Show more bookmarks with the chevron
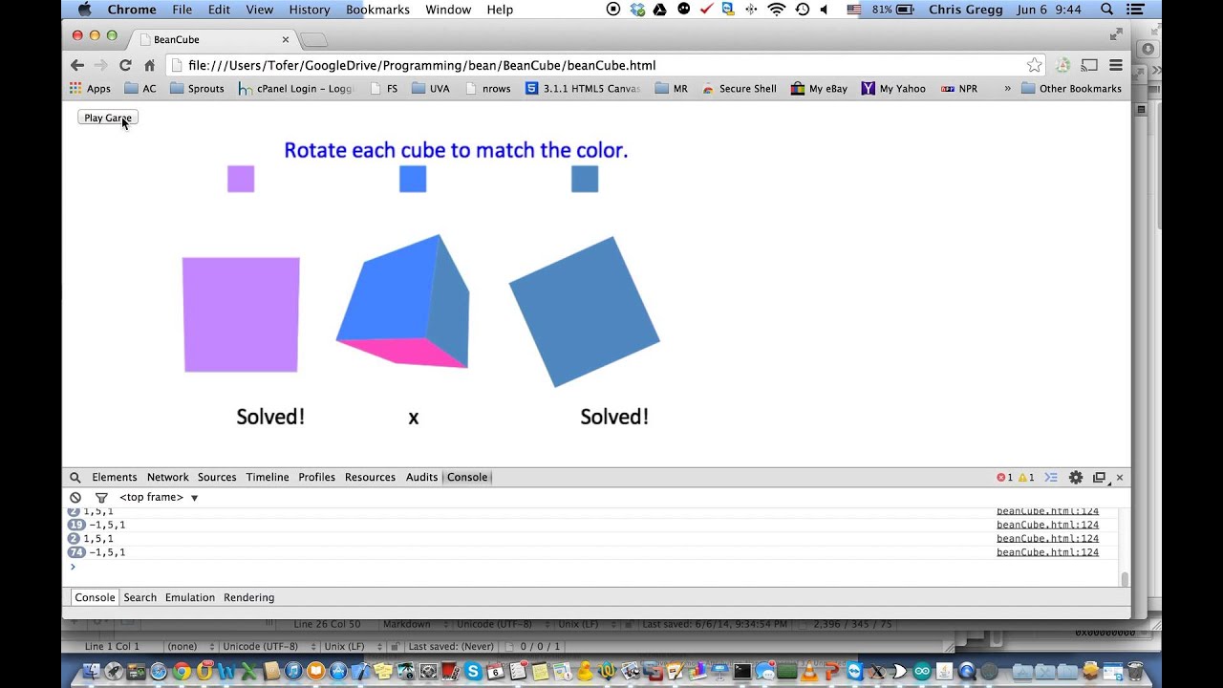 [x=1006, y=88]
